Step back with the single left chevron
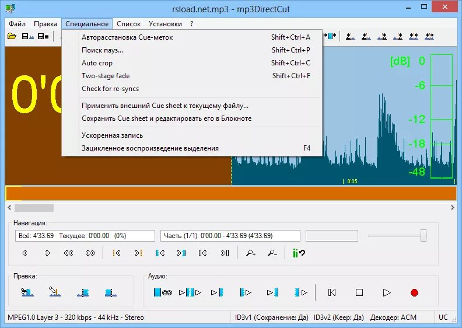The image size is (462, 328). coord(24,253)
